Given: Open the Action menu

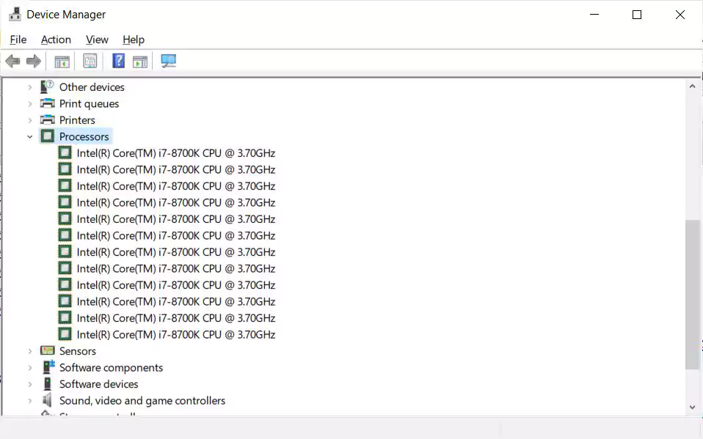Looking at the screenshot, I should 56,40.
